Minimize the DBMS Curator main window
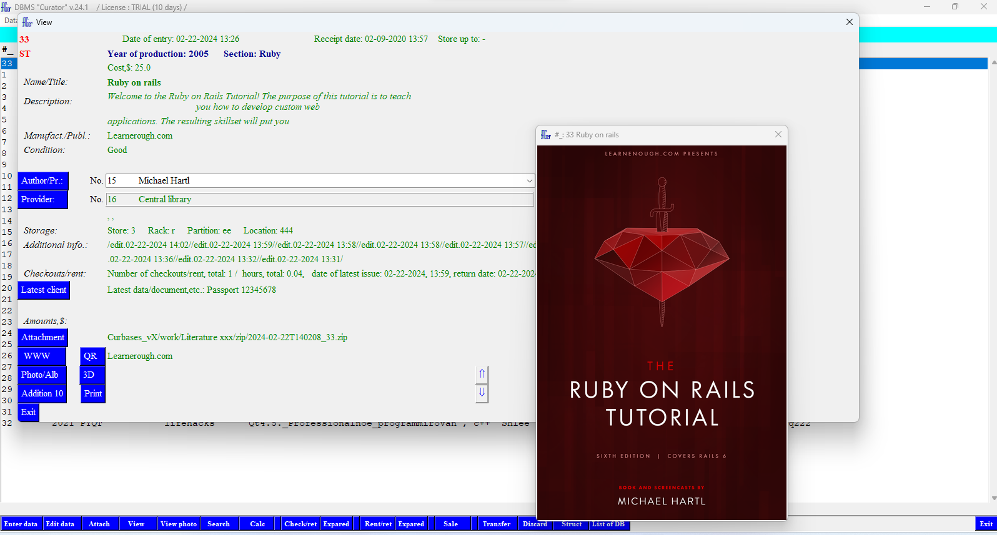Viewport: 997px width, 535px height. click(x=927, y=7)
